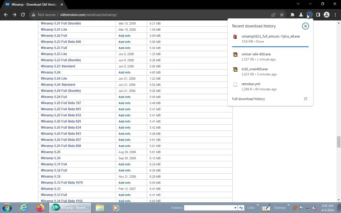
Task: Open the Action Center flag icon
Action: click(301, 208)
